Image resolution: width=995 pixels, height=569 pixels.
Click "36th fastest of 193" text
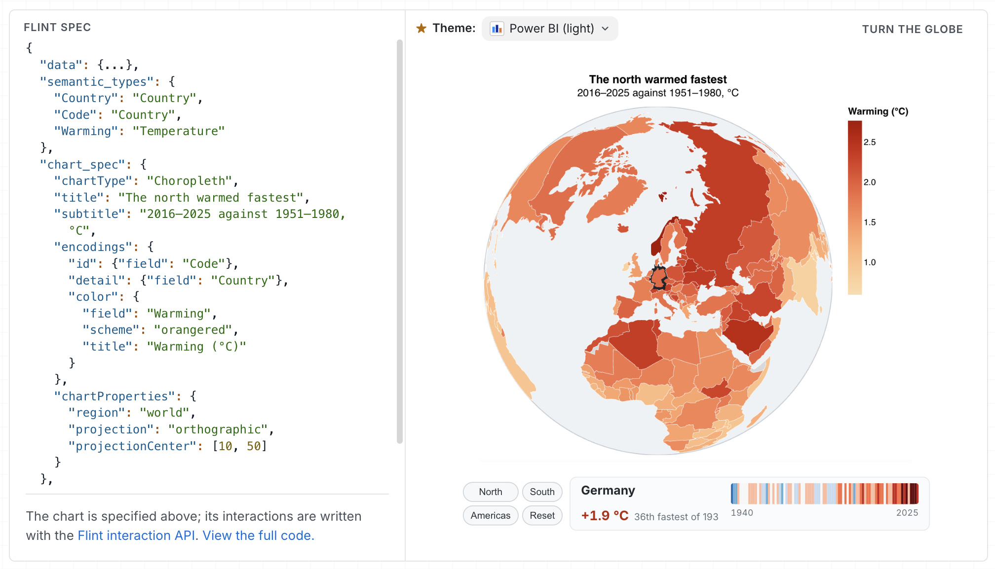(x=676, y=517)
